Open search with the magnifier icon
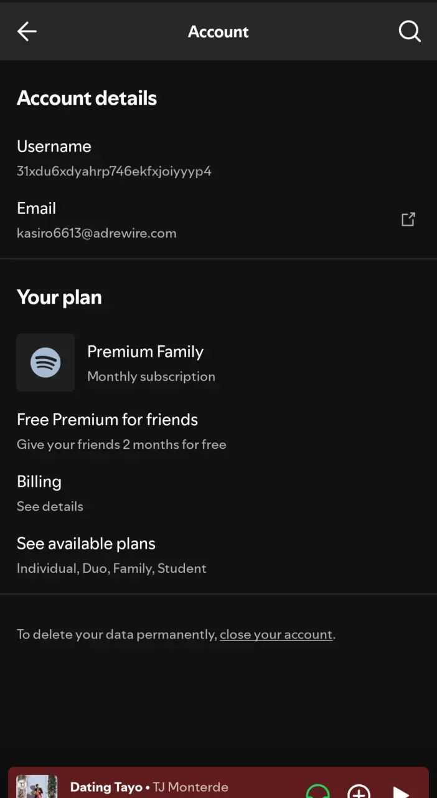 coord(410,31)
